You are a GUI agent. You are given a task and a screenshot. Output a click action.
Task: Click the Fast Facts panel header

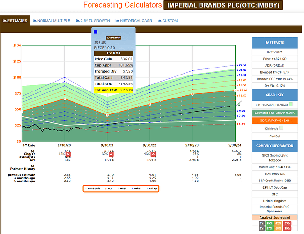point(275,43)
